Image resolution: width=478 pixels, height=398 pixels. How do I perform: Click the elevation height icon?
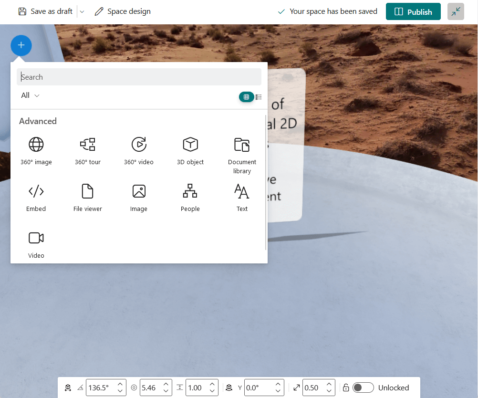pos(180,388)
